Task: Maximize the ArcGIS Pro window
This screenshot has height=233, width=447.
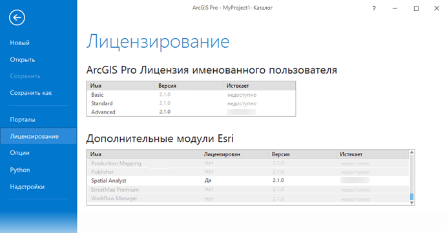Action: click(416, 8)
